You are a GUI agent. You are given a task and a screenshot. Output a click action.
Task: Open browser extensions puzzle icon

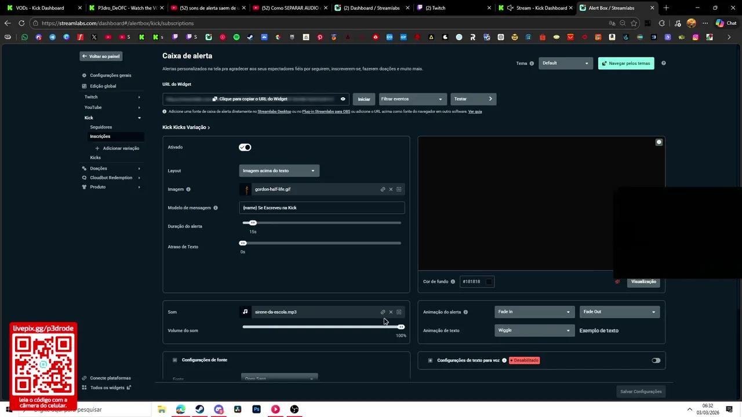[661, 23]
